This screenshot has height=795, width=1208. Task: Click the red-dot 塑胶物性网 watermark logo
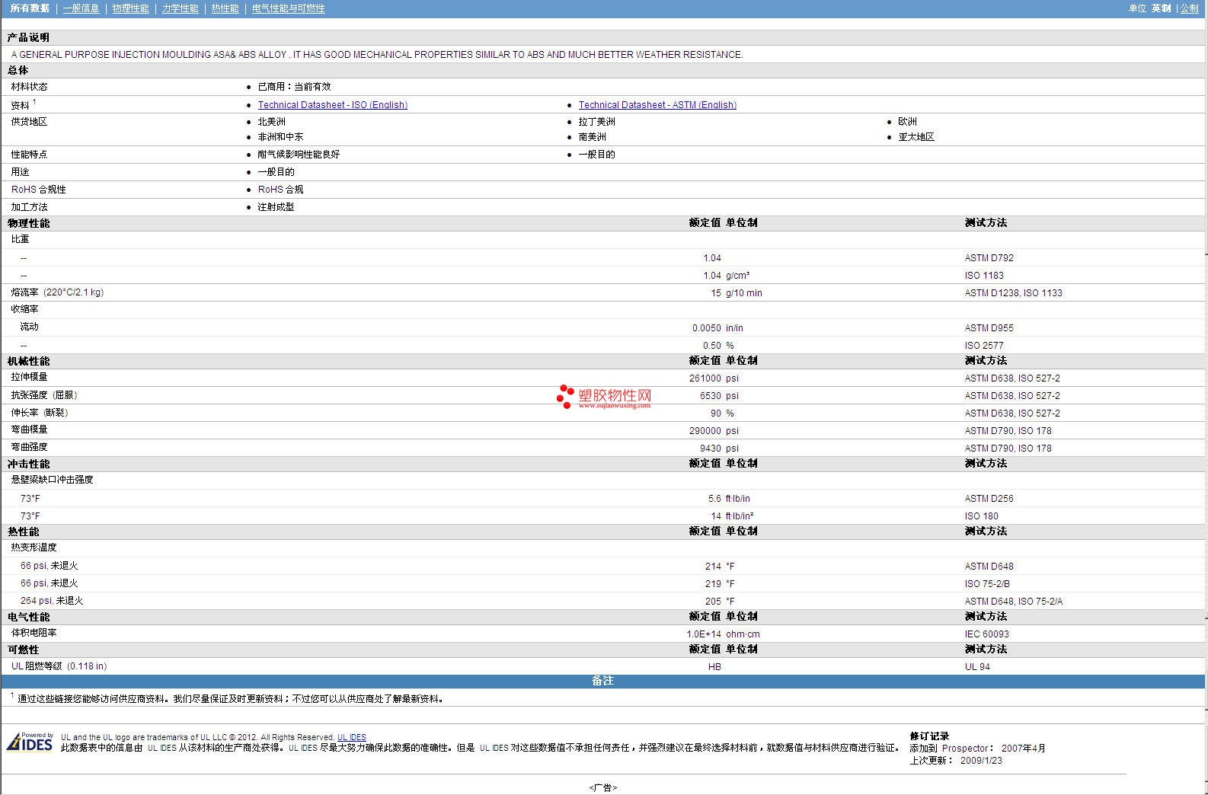click(604, 396)
